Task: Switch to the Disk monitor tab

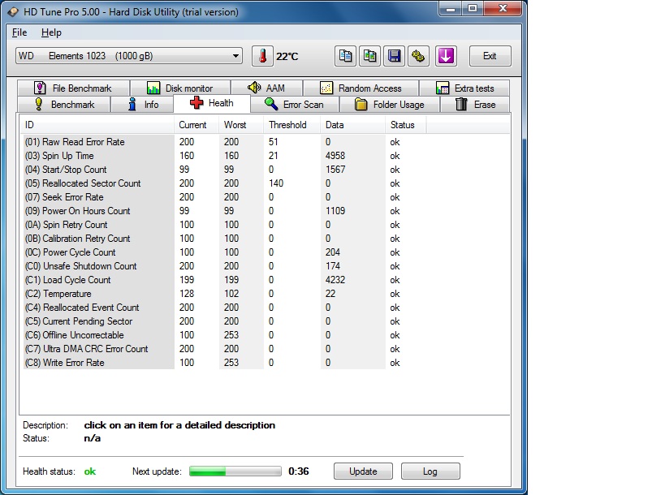Action: point(180,88)
